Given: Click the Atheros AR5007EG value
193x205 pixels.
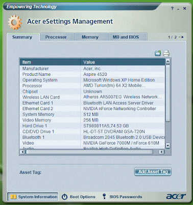Looking at the screenshot, I should [123, 97].
